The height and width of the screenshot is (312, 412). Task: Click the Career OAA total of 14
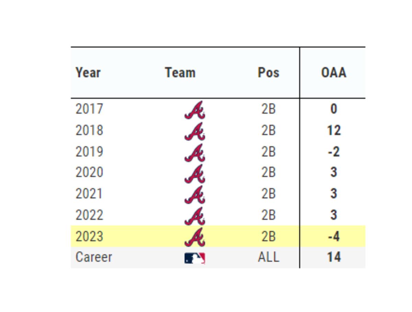[x=333, y=257]
